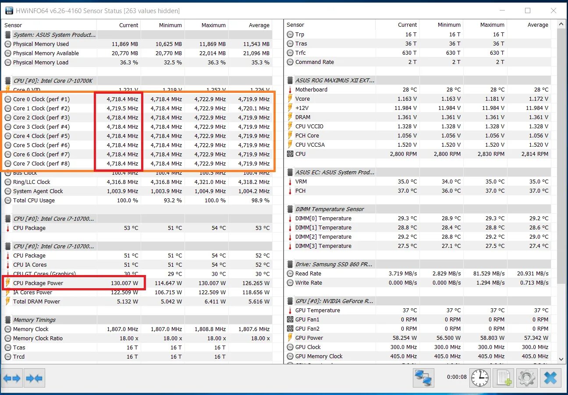This screenshot has width=568, height=395.
Task: Click the Sensor column header in left panel
Action: click(50, 25)
